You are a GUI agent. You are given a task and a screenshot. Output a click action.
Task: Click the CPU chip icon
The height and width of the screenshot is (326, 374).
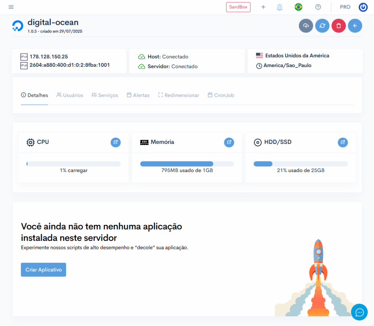coord(30,142)
